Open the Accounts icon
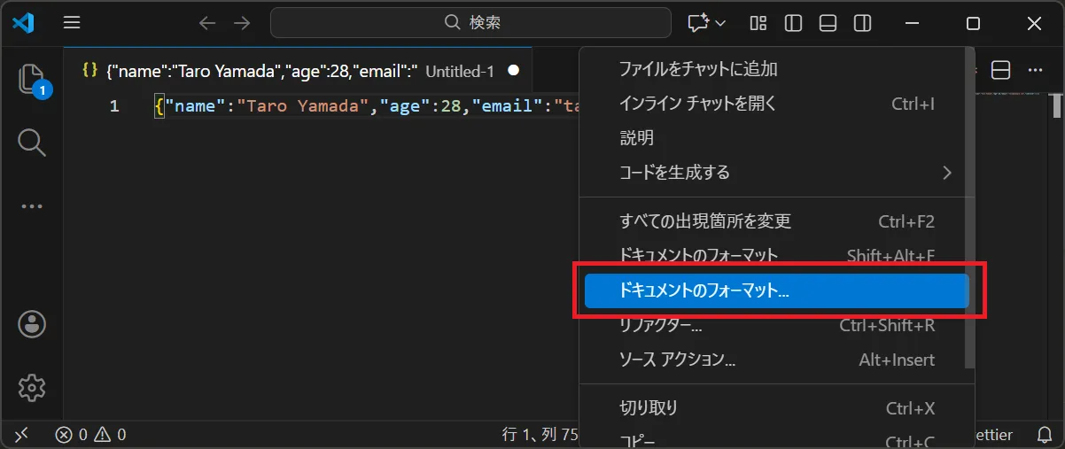Image resolution: width=1065 pixels, height=449 pixels. [x=32, y=324]
